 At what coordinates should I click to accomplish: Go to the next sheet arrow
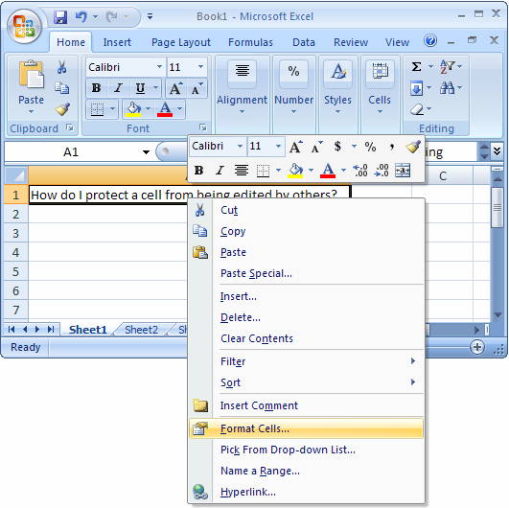pos(37,329)
